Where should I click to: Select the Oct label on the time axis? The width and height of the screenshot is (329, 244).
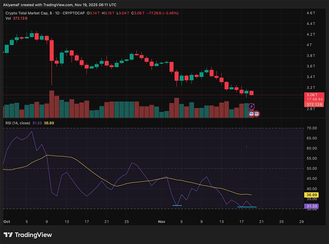tap(6, 222)
